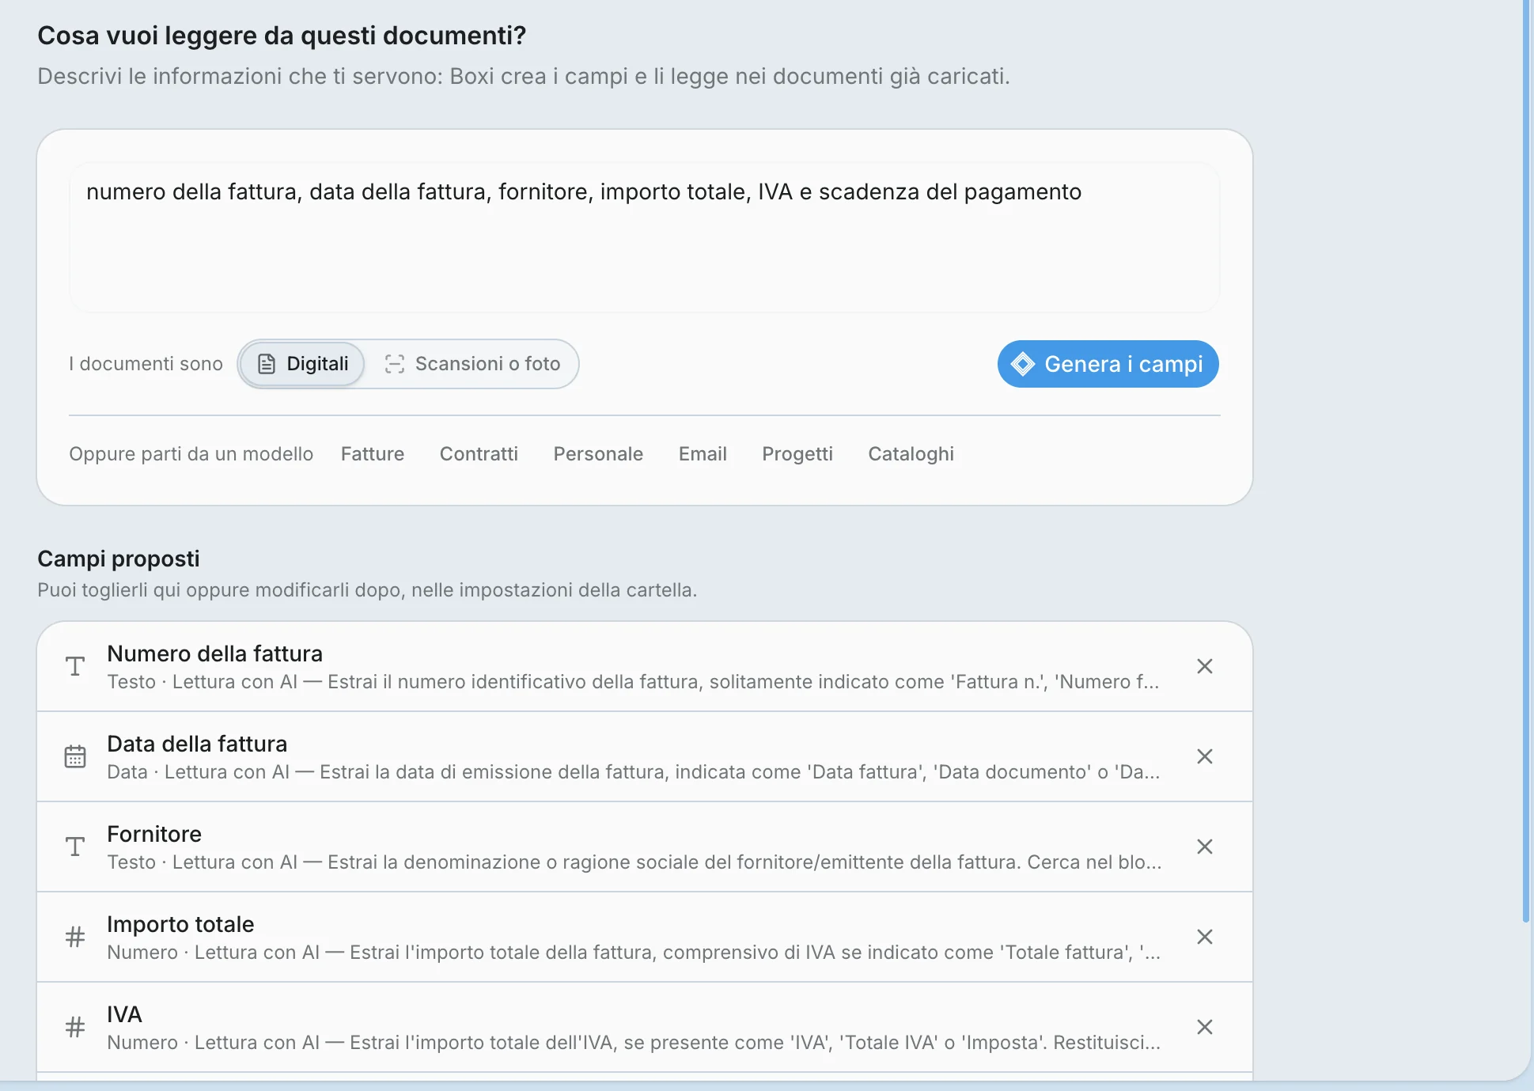1534x1091 pixels.
Task: Remove the Fornitore proposed field
Action: pos(1204,847)
